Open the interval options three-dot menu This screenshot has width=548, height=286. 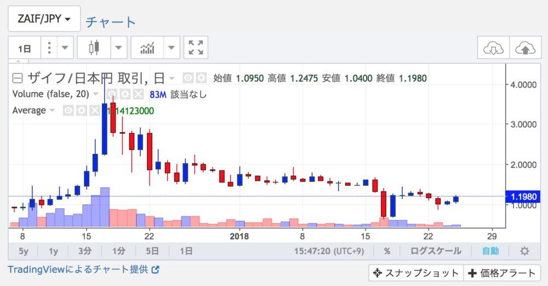tap(49, 48)
